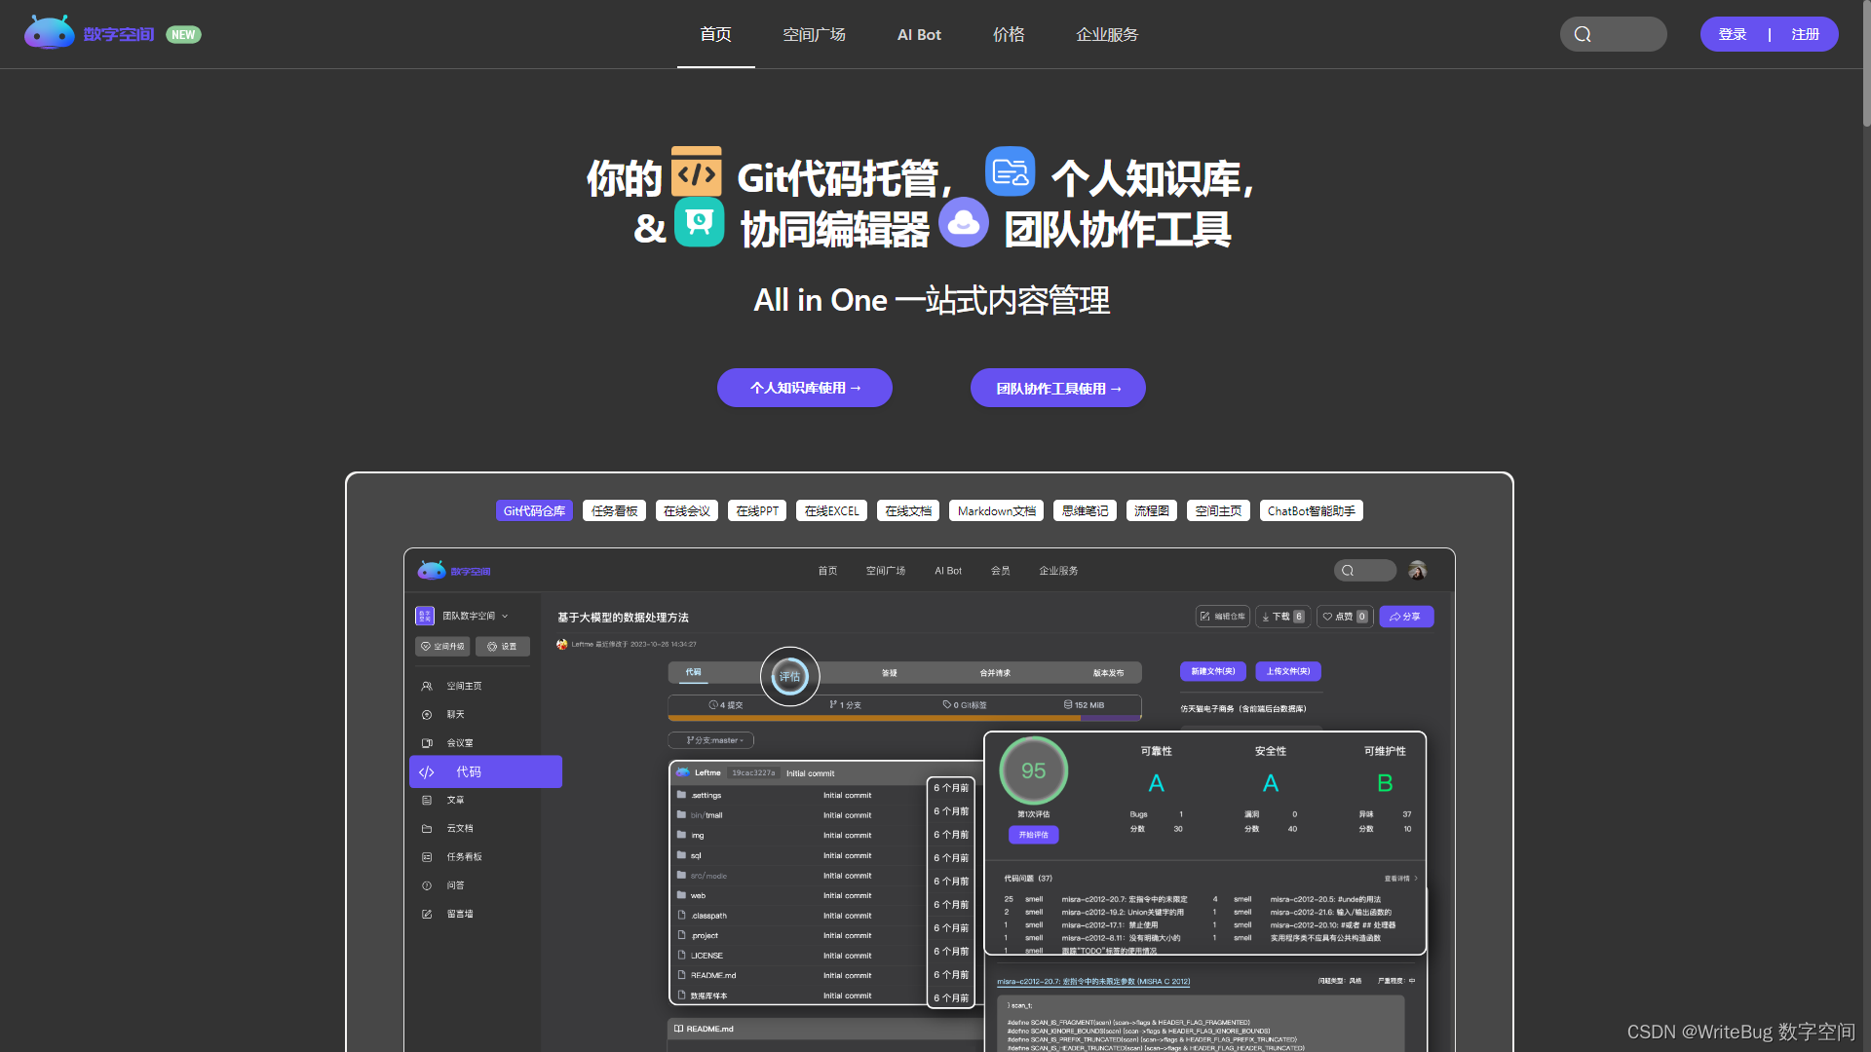1871x1052 pixels.
Task: Expand the 团队数字空间 dropdown in preview
Action: [x=475, y=616]
